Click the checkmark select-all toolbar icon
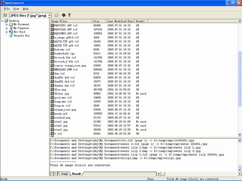Screen dimensions: 242x181 [x=57, y=15]
